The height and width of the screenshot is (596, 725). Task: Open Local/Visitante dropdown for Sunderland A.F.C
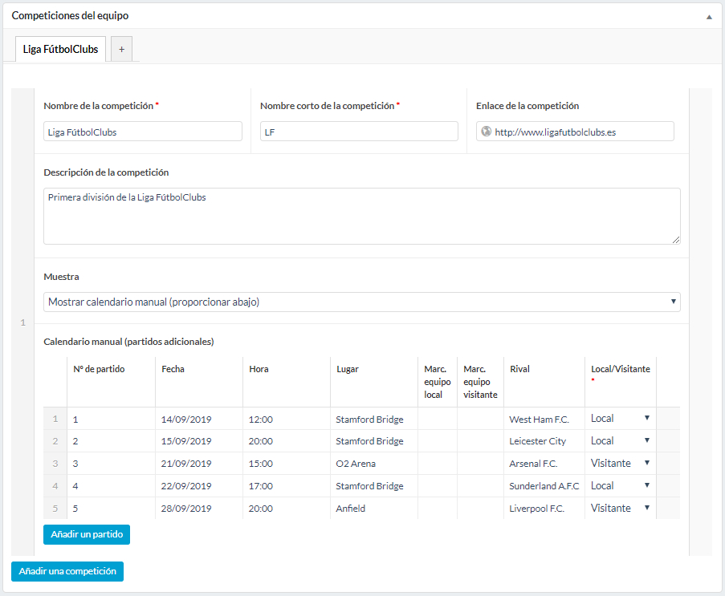tap(620, 485)
